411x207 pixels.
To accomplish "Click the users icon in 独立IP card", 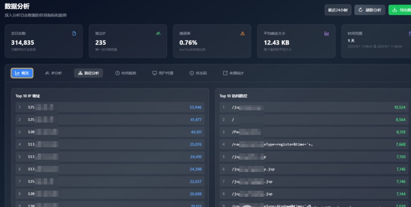I will coord(159,33).
